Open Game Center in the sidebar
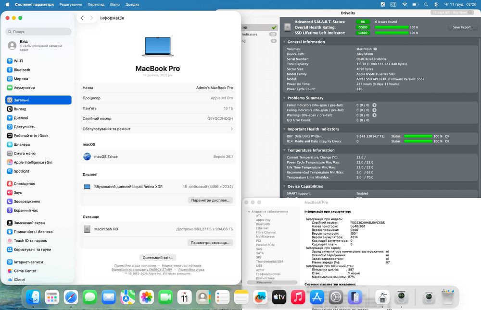The image size is (481, 310). pos(38,271)
